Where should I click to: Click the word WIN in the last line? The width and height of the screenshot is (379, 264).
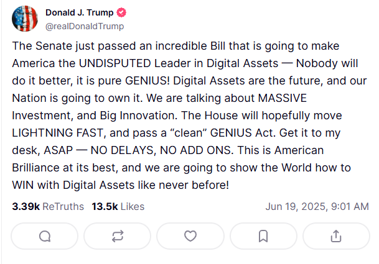click(x=23, y=185)
